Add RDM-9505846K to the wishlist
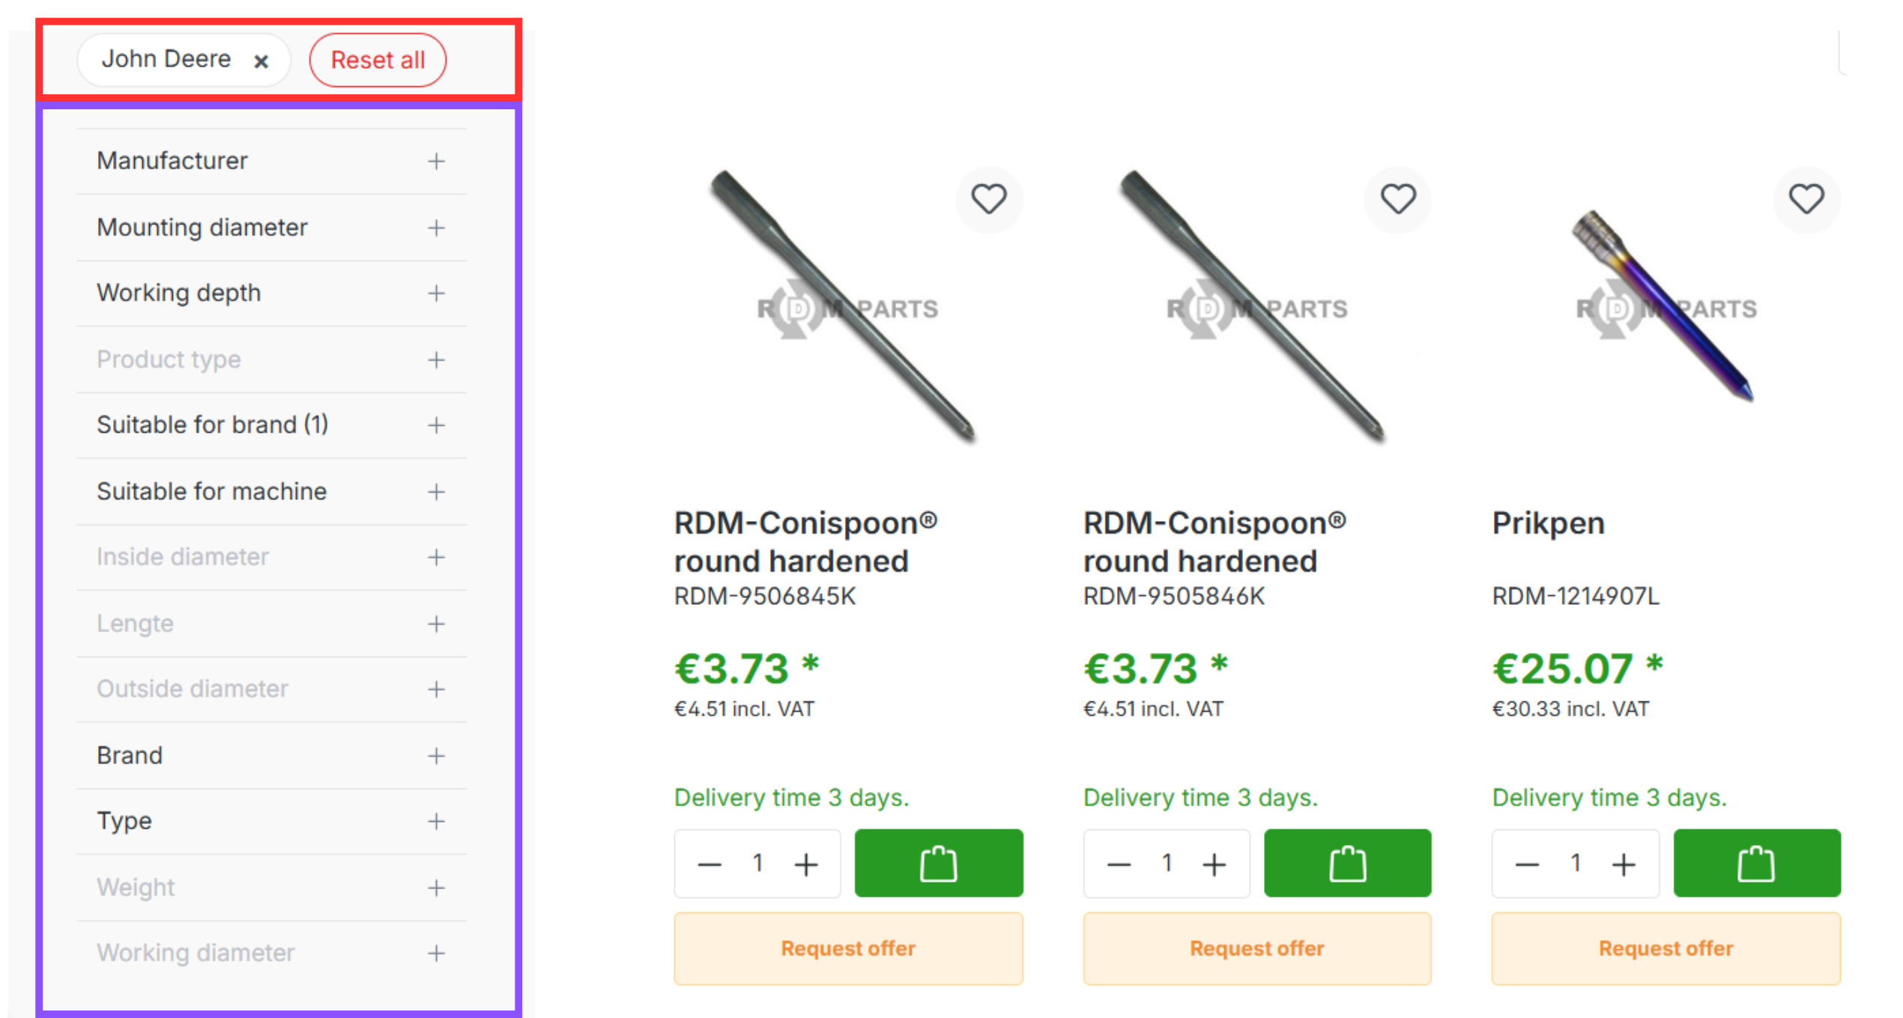The image size is (1903, 1018). 1397,199
